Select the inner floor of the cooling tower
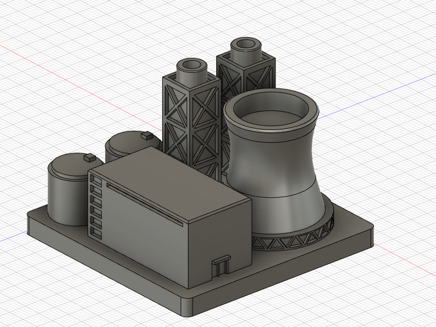 point(271,121)
